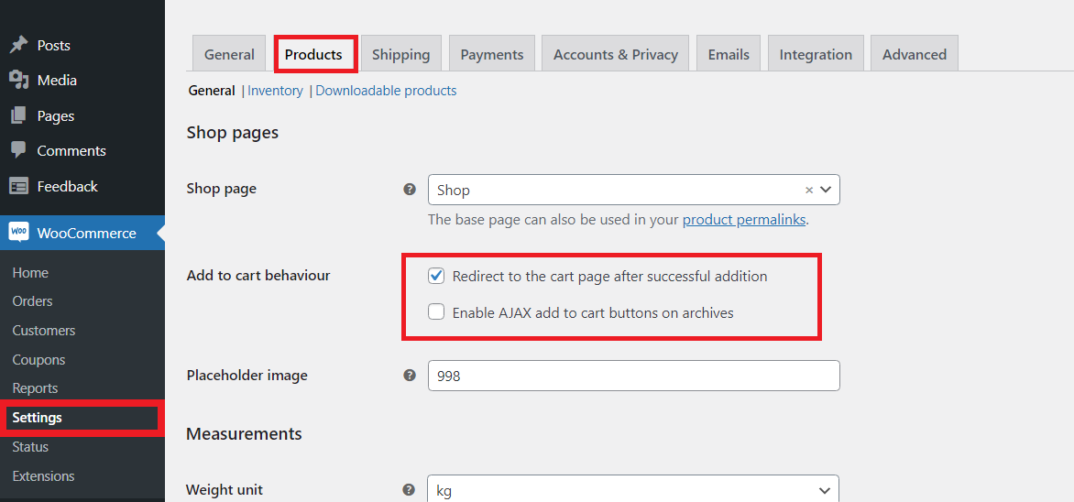Image resolution: width=1074 pixels, height=502 pixels.
Task: Enable AJAX add to cart buttons
Action: (437, 312)
